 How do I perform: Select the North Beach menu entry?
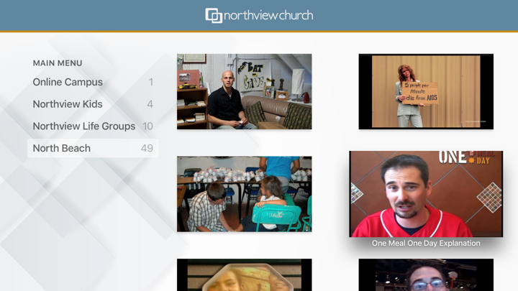click(93, 148)
